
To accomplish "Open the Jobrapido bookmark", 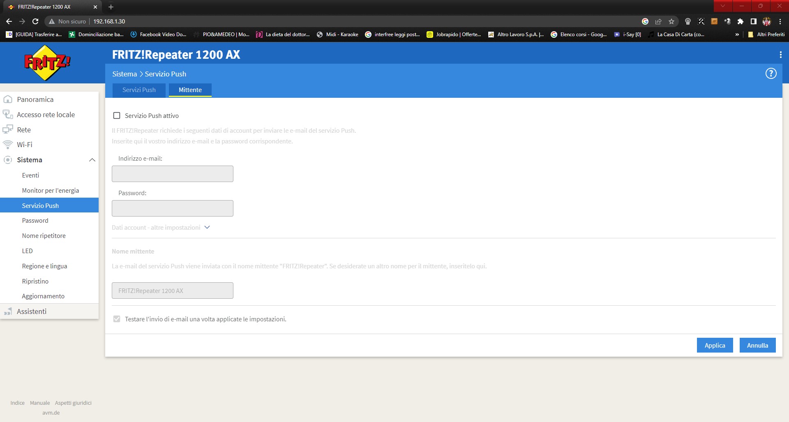I will [x=454, y=35].
